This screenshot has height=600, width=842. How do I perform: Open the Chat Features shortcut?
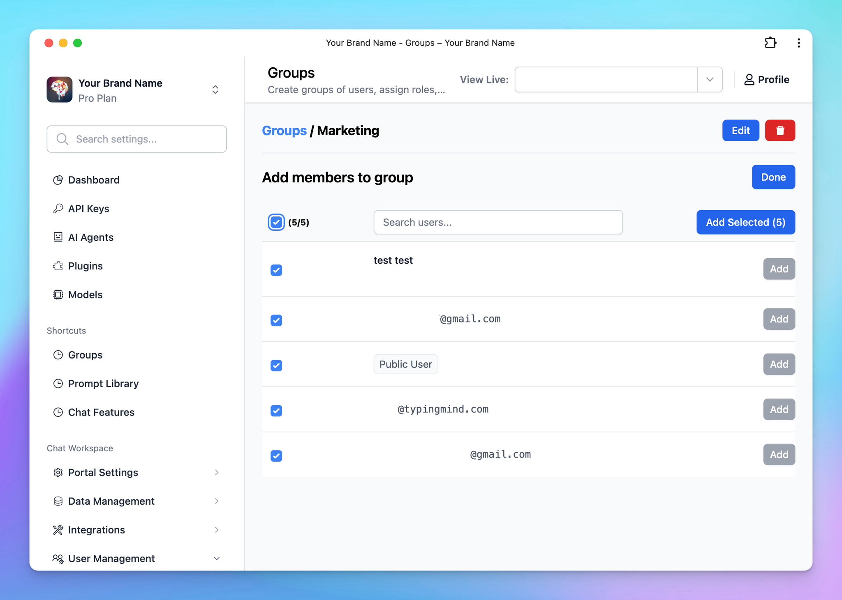pos(101,412)
